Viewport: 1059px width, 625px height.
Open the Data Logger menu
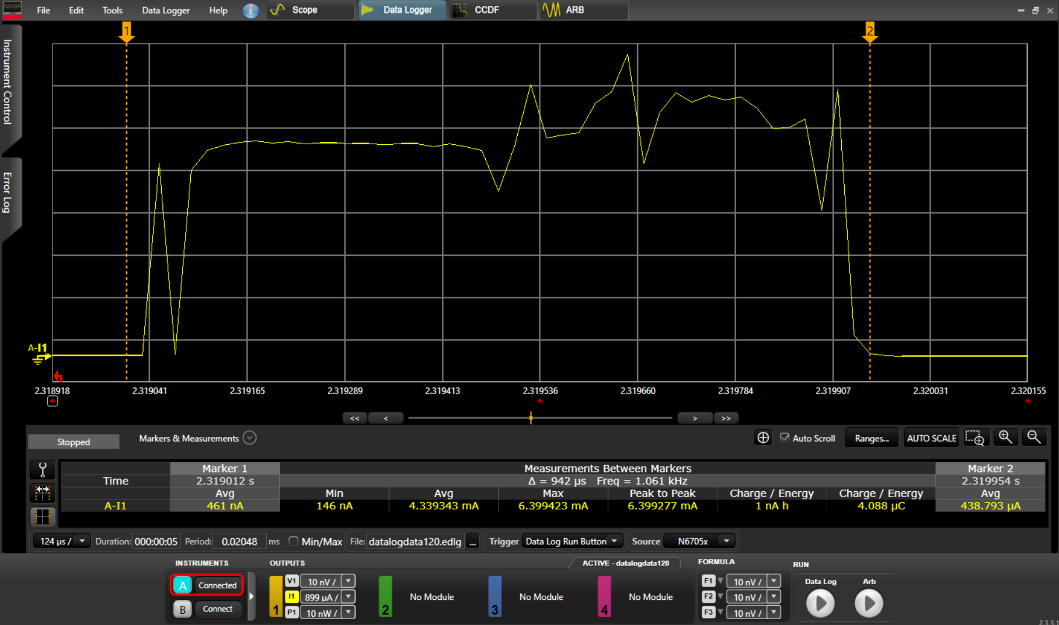pos(166,11)
